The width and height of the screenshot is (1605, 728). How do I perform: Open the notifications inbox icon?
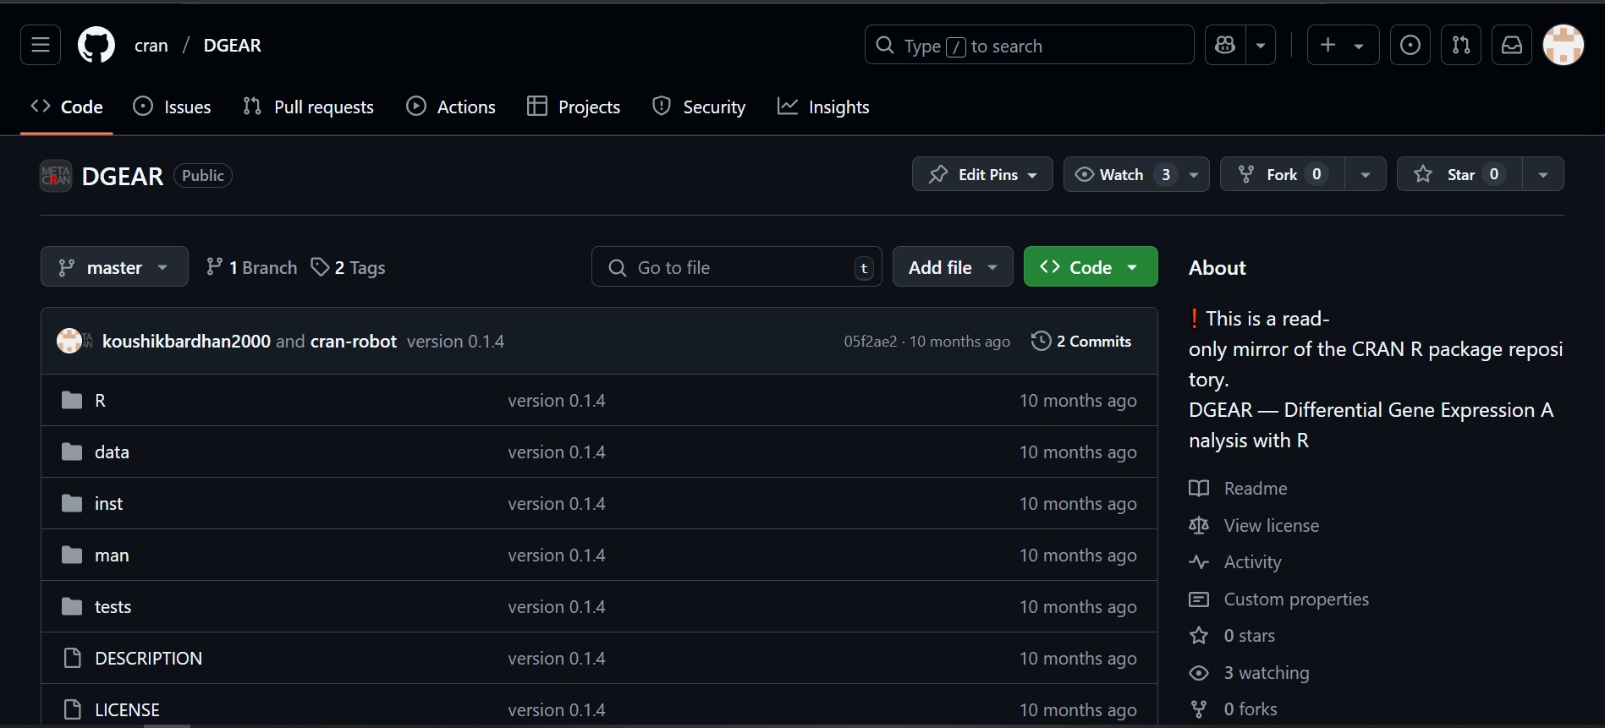click(x=1512, y=45)
